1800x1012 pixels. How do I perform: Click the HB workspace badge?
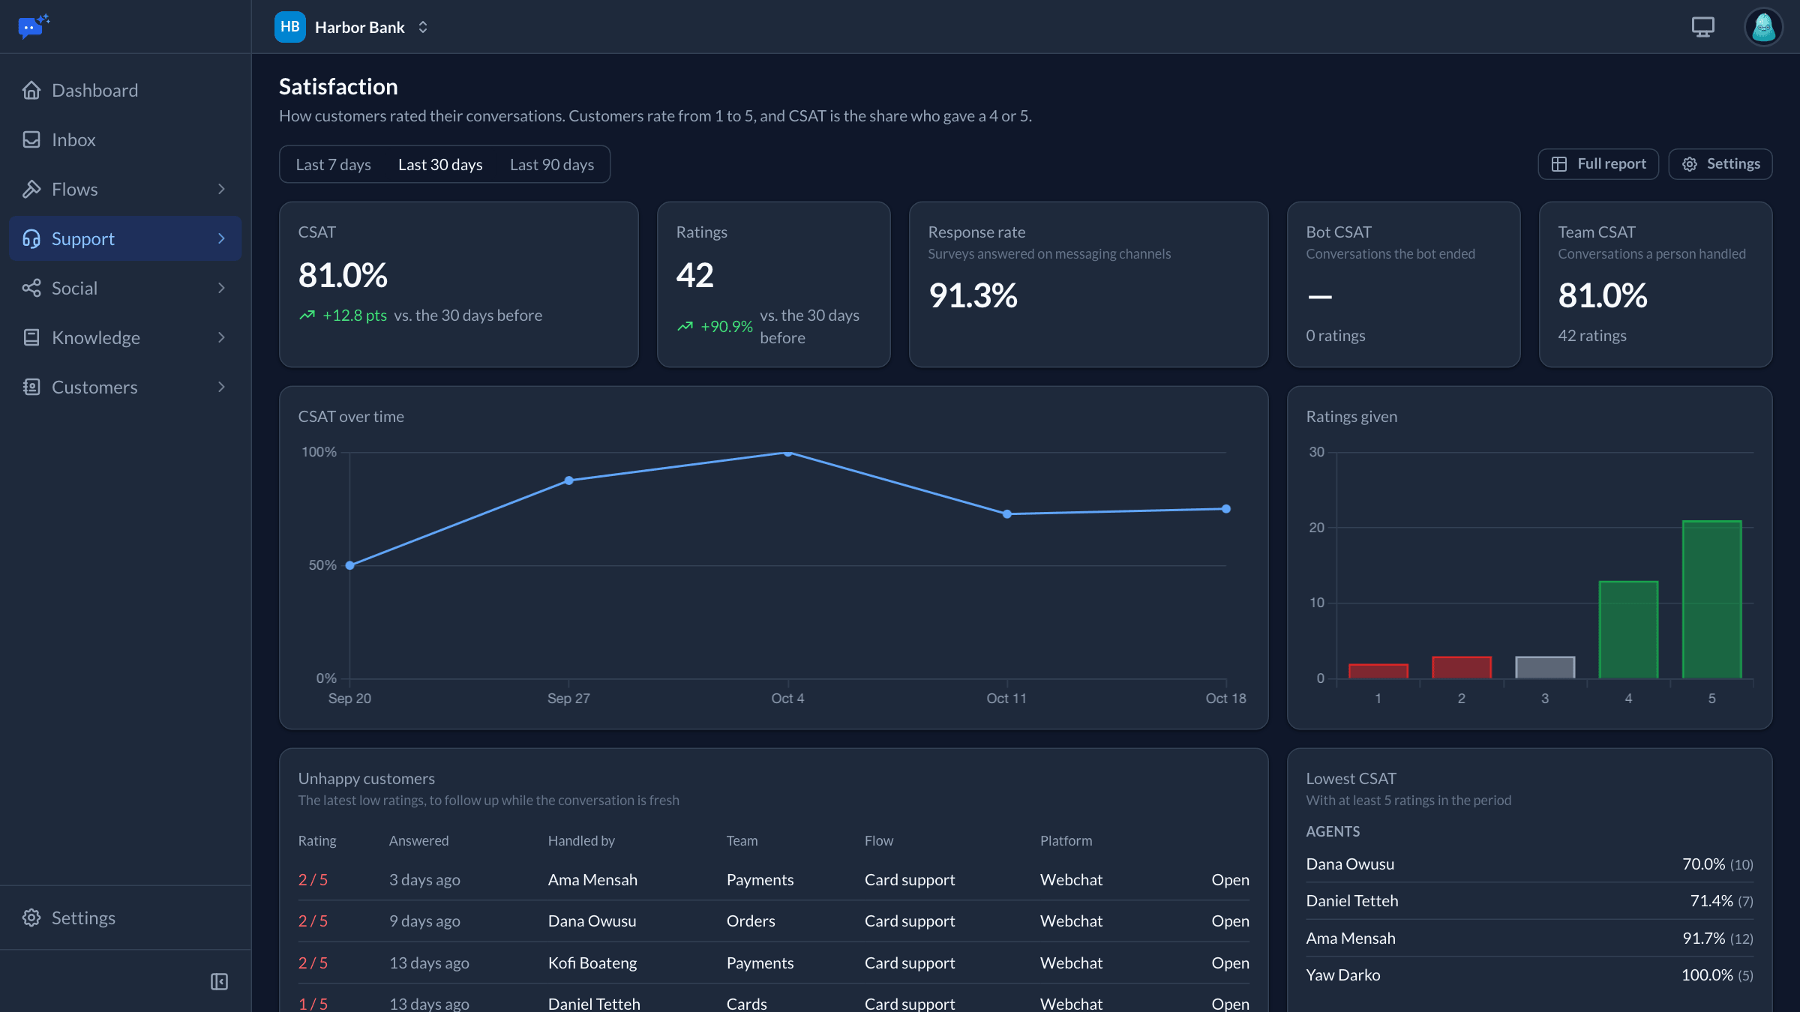tap(290, 27)
